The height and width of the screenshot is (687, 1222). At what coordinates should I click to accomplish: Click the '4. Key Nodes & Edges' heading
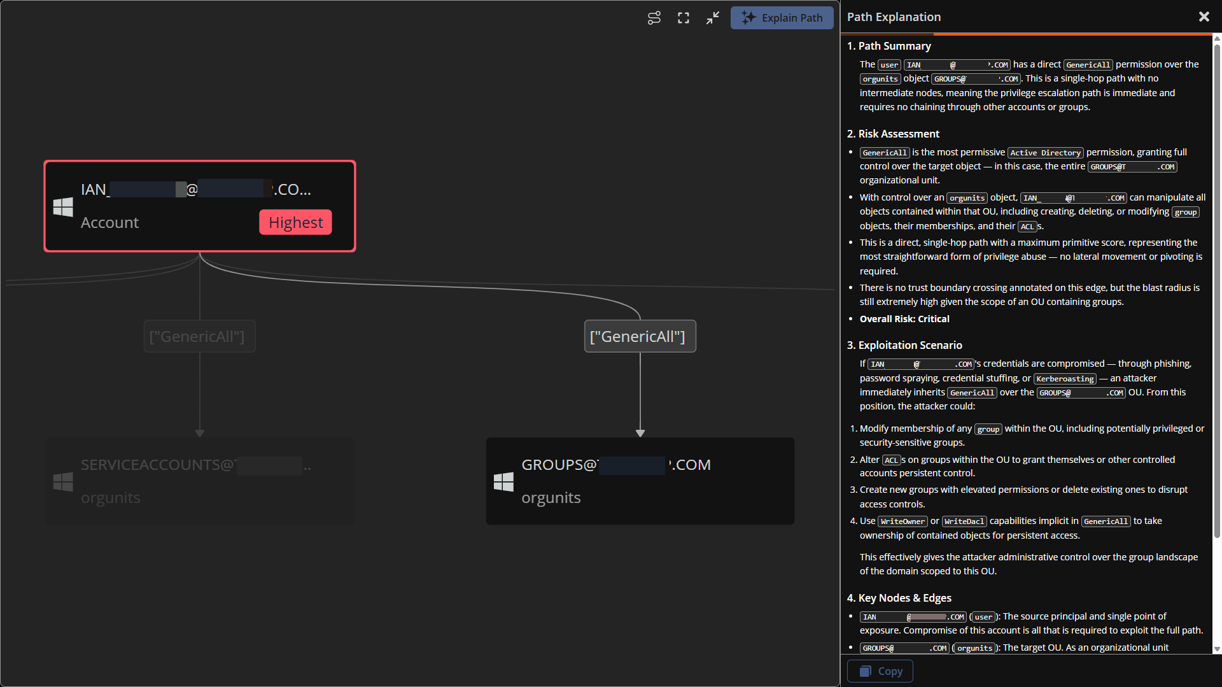(899, 598)
